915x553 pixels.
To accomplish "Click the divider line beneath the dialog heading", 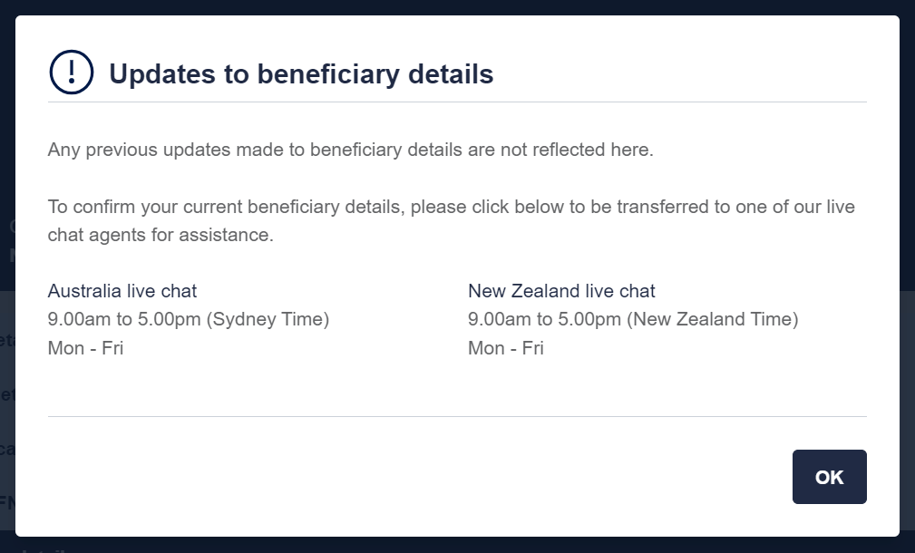I will coord(457,102).
